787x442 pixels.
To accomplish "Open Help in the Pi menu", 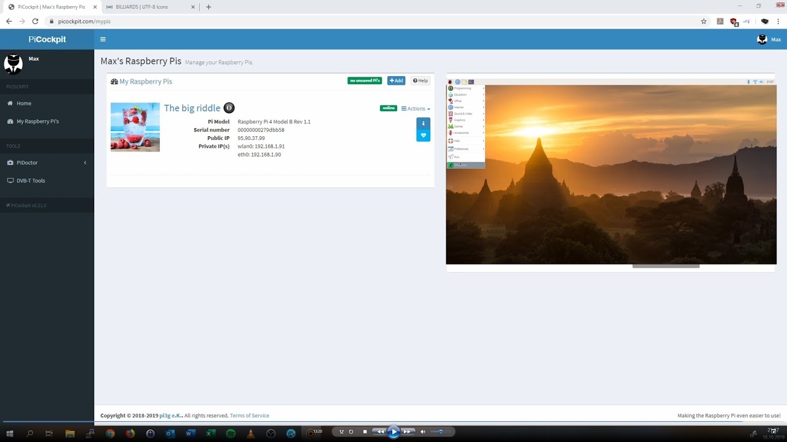I will click(x=466, y=141).
